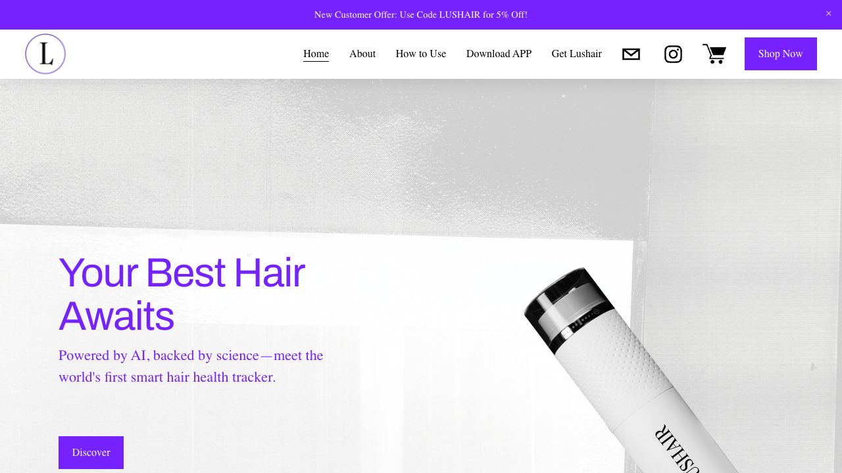Open the email envelope icon
The height and width of the screenshot is (473, 842).
click(x=631, y=54)
